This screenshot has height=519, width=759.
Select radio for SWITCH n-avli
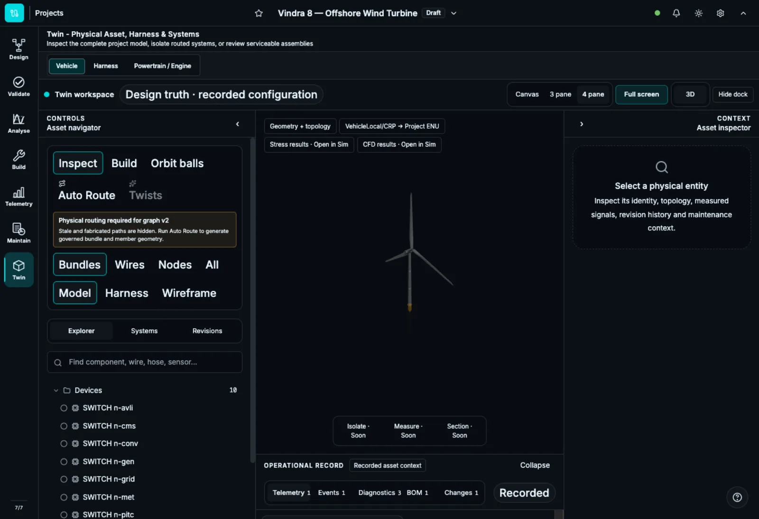64,408
